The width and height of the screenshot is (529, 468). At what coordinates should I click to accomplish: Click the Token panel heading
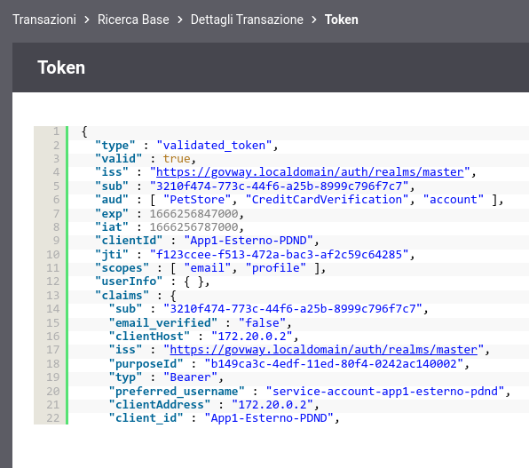pos(61,67)
